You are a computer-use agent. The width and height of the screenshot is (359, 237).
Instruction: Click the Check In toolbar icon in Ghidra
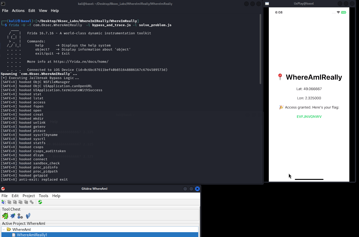pos(20,202)
